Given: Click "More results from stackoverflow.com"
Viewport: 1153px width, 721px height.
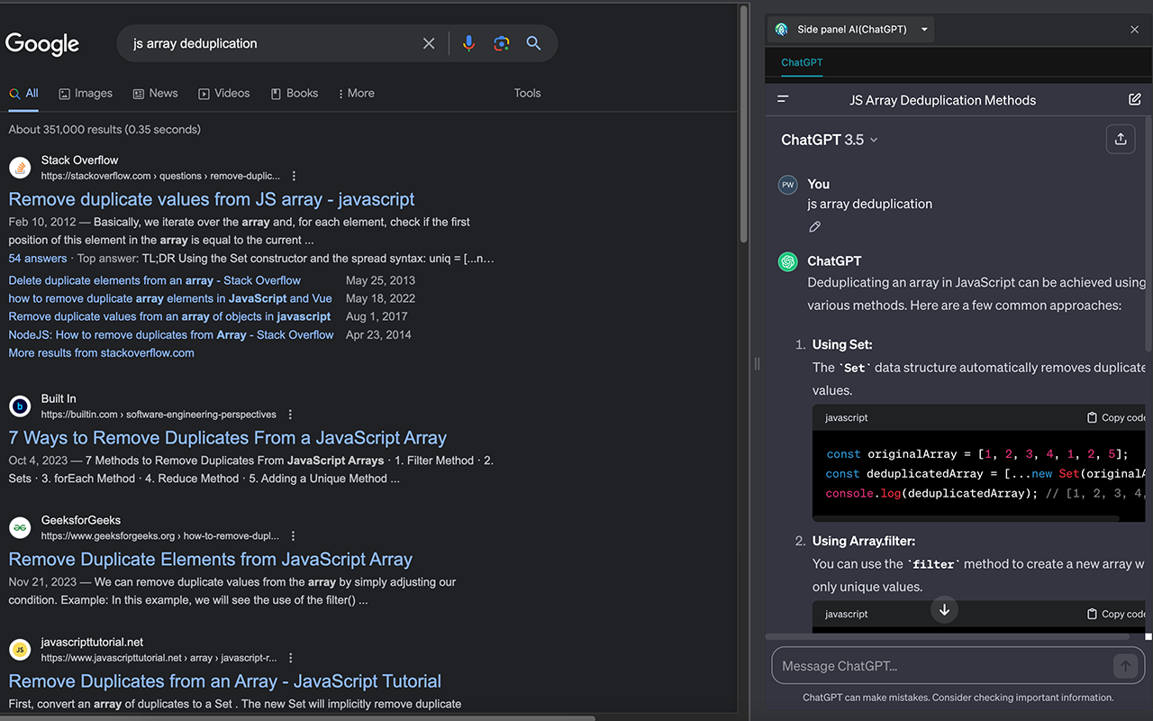Looking at the screenshot, I should 101,352.
